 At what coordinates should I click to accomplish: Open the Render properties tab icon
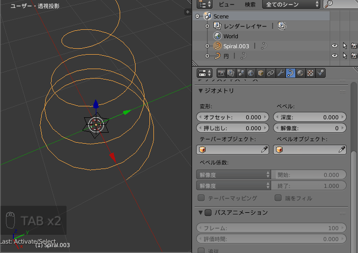point(221,73)
